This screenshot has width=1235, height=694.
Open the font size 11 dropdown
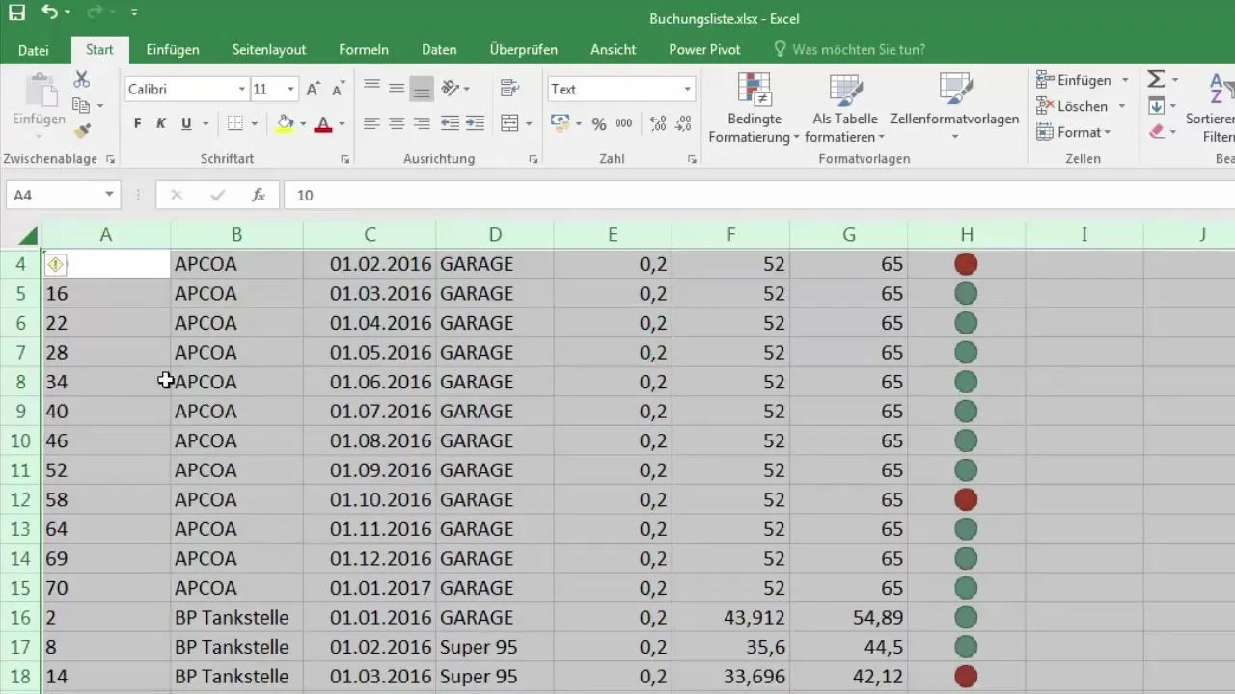tap(290, 89)
